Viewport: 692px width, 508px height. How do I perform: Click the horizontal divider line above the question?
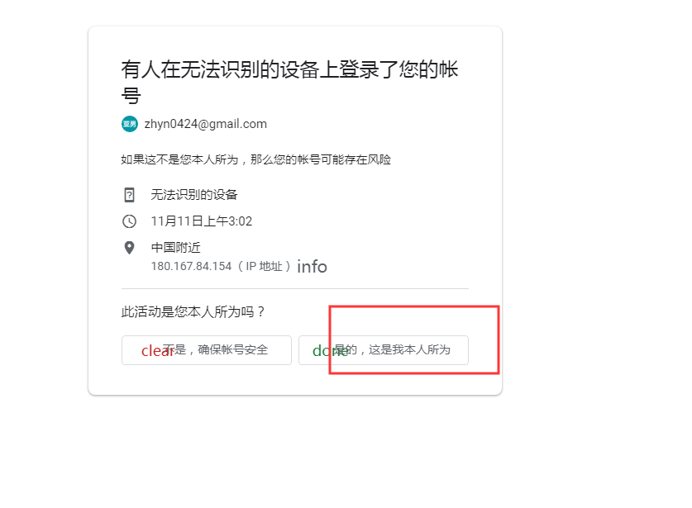295,289
